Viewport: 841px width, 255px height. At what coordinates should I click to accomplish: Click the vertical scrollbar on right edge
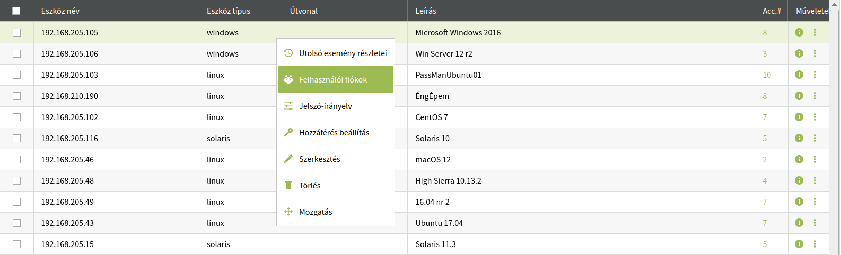835,127
